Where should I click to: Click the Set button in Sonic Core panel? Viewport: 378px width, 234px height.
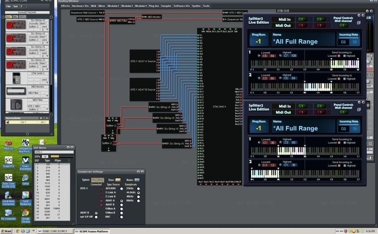click(16, 6)
